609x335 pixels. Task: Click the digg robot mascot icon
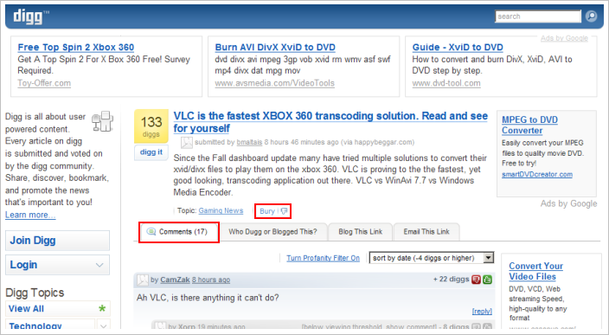point(103,121)
